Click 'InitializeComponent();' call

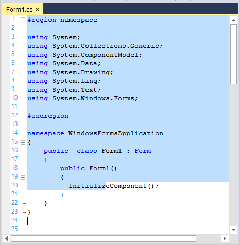[113, 186]
